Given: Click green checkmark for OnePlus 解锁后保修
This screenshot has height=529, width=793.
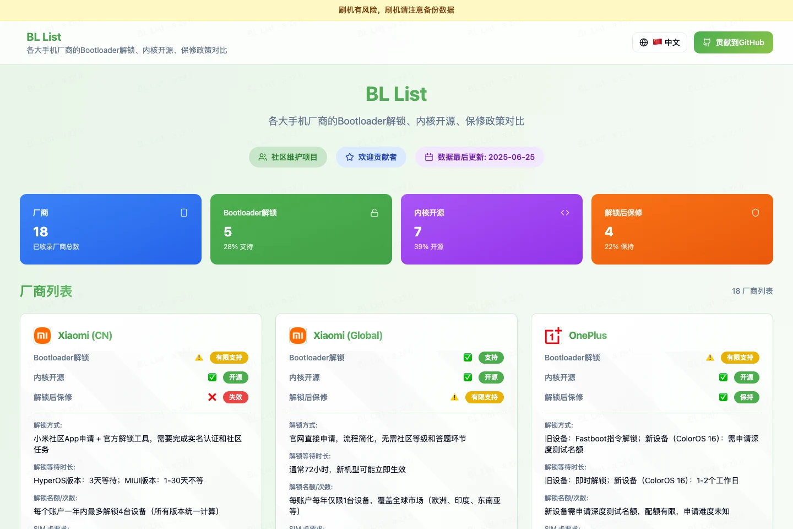Looking at the screenshot, I should click(x=723, y=397).
